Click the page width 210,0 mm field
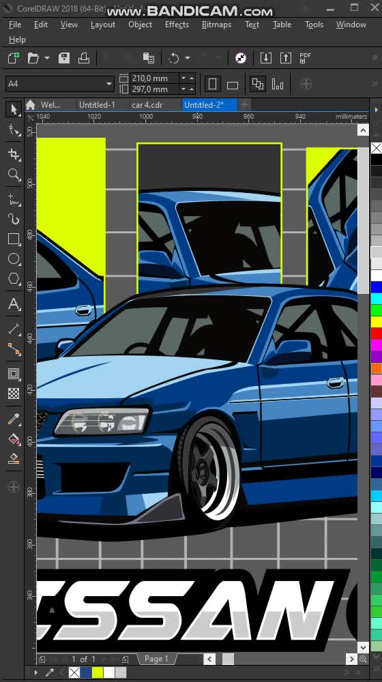Image resolution: width=382 pixels, height=682 pixels. click(x=154, y=78)
